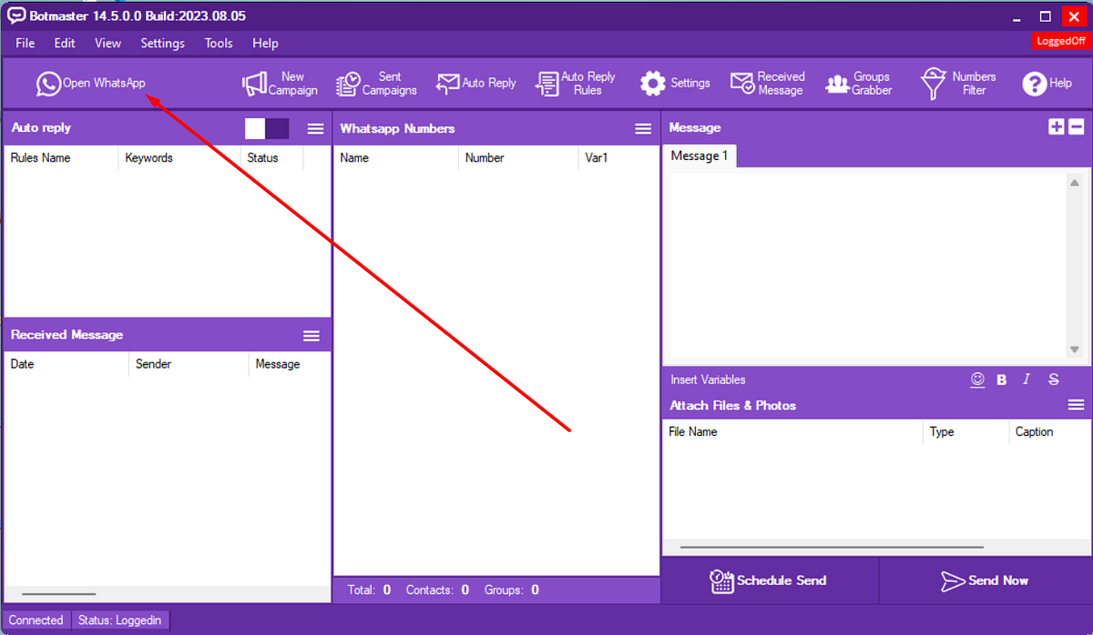This screenshot has height=635, width=1093.
Task: Insert an emoji into the message
Action: point(977,379)
